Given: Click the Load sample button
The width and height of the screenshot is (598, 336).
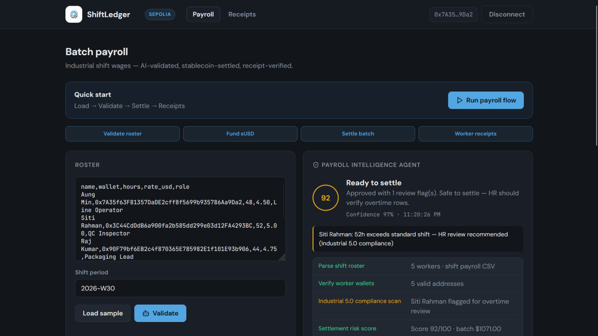Looking at the screenshot, I should click(x=103, y=314).
